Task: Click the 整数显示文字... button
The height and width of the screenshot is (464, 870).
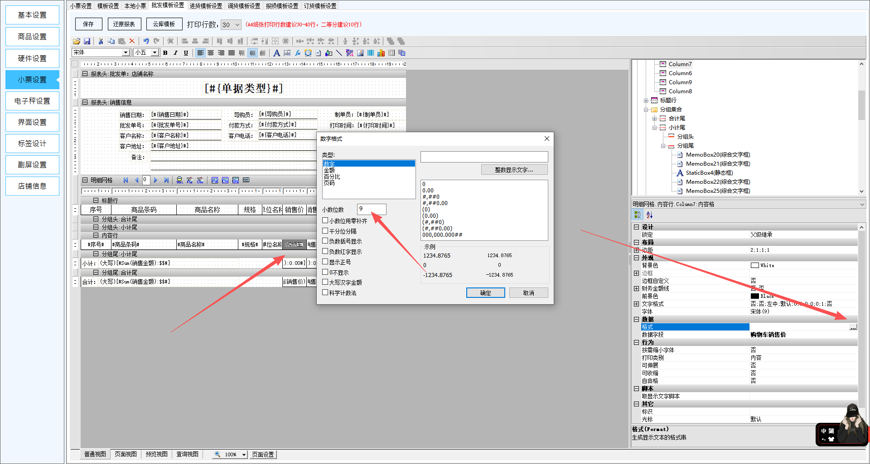Action: pyautogui.click(x=514, y=170)
